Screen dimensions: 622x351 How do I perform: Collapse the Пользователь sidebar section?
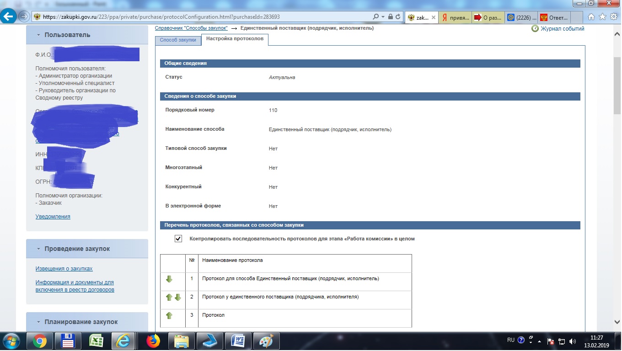(x=39, y=35)
